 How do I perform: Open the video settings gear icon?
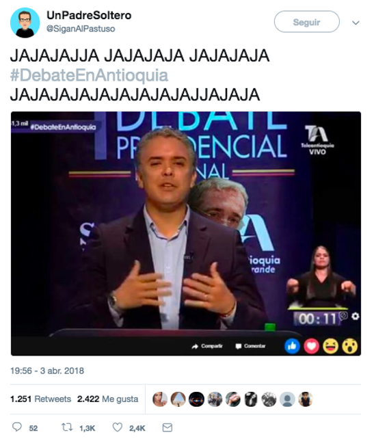pyautogui.click(x=356, y=317)
